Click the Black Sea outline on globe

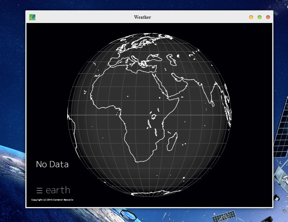pyautogui.click(x=156, y=58)
